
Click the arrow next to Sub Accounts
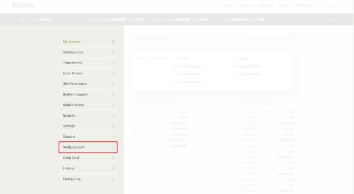click(113, 53)
